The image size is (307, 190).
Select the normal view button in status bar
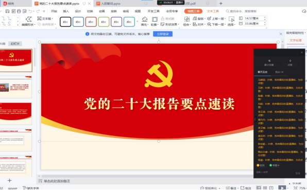tap(259, 188)
